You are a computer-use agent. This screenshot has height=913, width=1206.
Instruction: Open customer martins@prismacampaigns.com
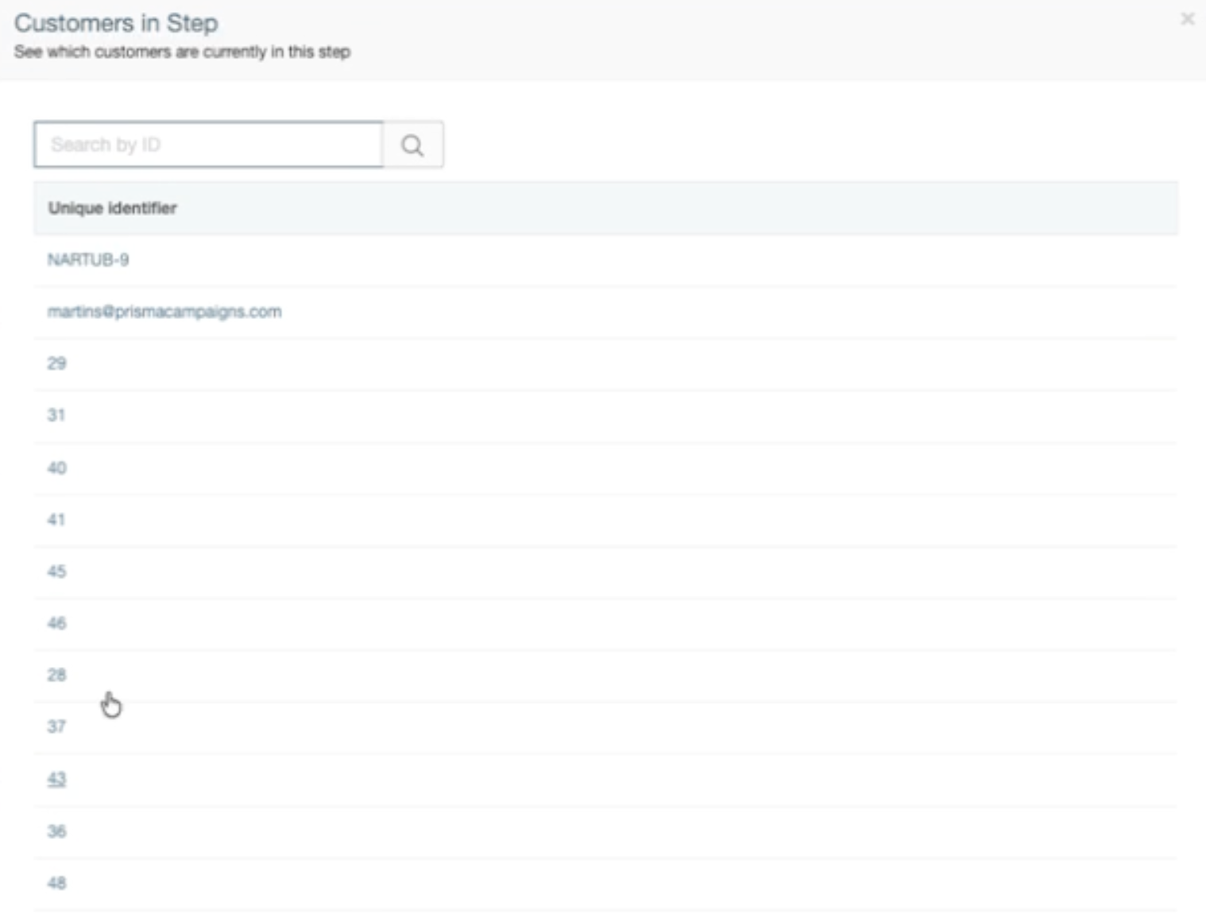(x=164, y=311)
